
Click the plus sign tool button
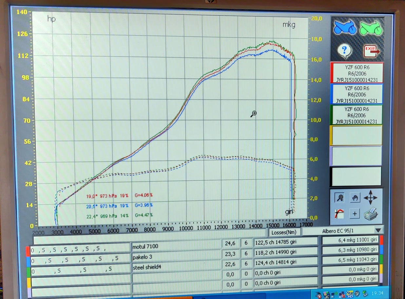[355, 214]
